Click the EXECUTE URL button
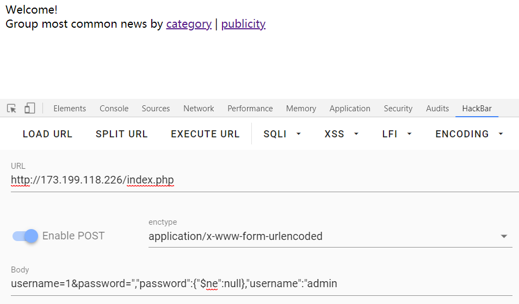Image resolution: width=519 pixels, height=304 pixels. point(205,134)
